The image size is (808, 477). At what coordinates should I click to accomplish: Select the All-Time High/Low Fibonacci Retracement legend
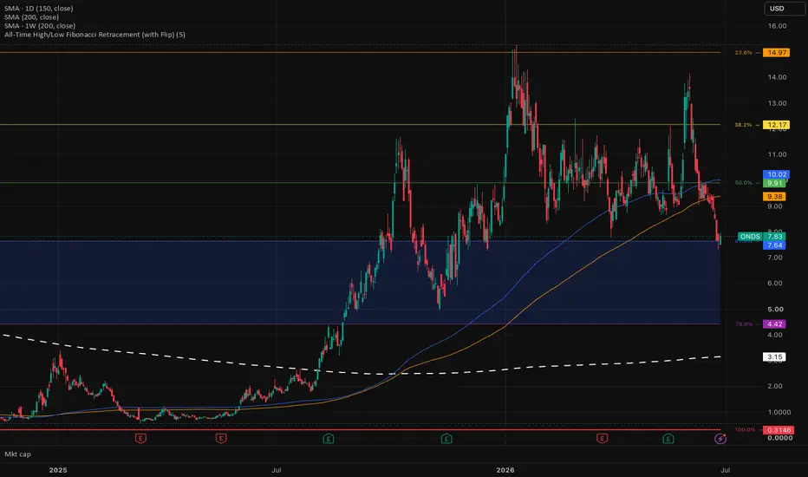pos(94,35)
